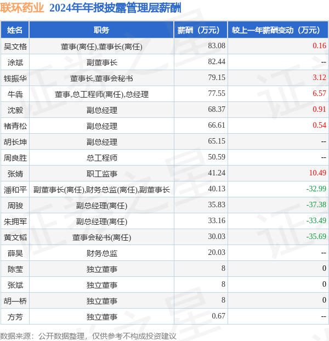329x341 pixels.
Task: Click the 2024年年报披露管理层薪酬 heading
Action: pos(115,8)
